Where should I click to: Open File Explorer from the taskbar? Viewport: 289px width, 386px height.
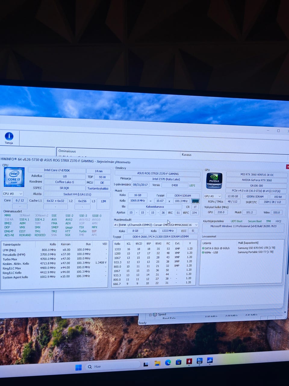click(x=157, y=363)
